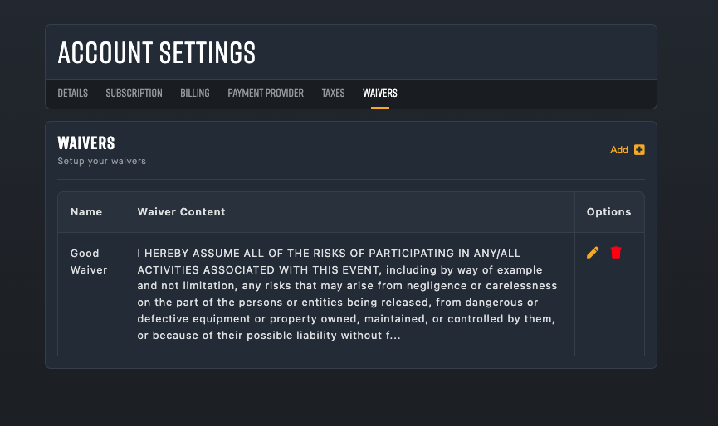Image resolution: width=718 pixels, height=426 pixels.
Task: Click the Add text link
Action: (x=618, y=150)
